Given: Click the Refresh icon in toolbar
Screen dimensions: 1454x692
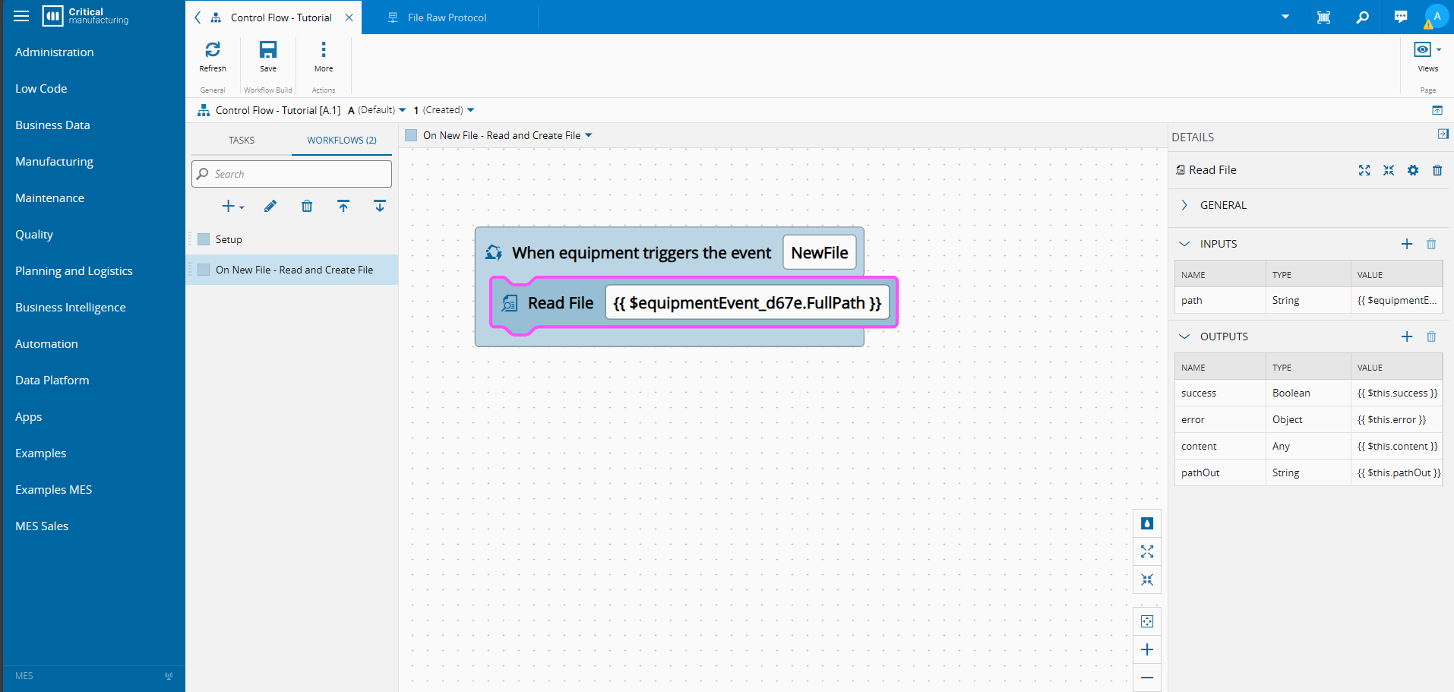Looking at the screenshot, I should (213, 51).
